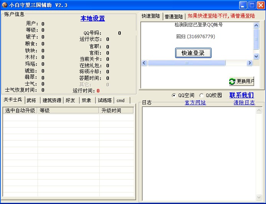Image resolution: width=266 pixels, height=204 pixels.
Task: Open the 关卡士兵 tab
Action: point(13,100)
